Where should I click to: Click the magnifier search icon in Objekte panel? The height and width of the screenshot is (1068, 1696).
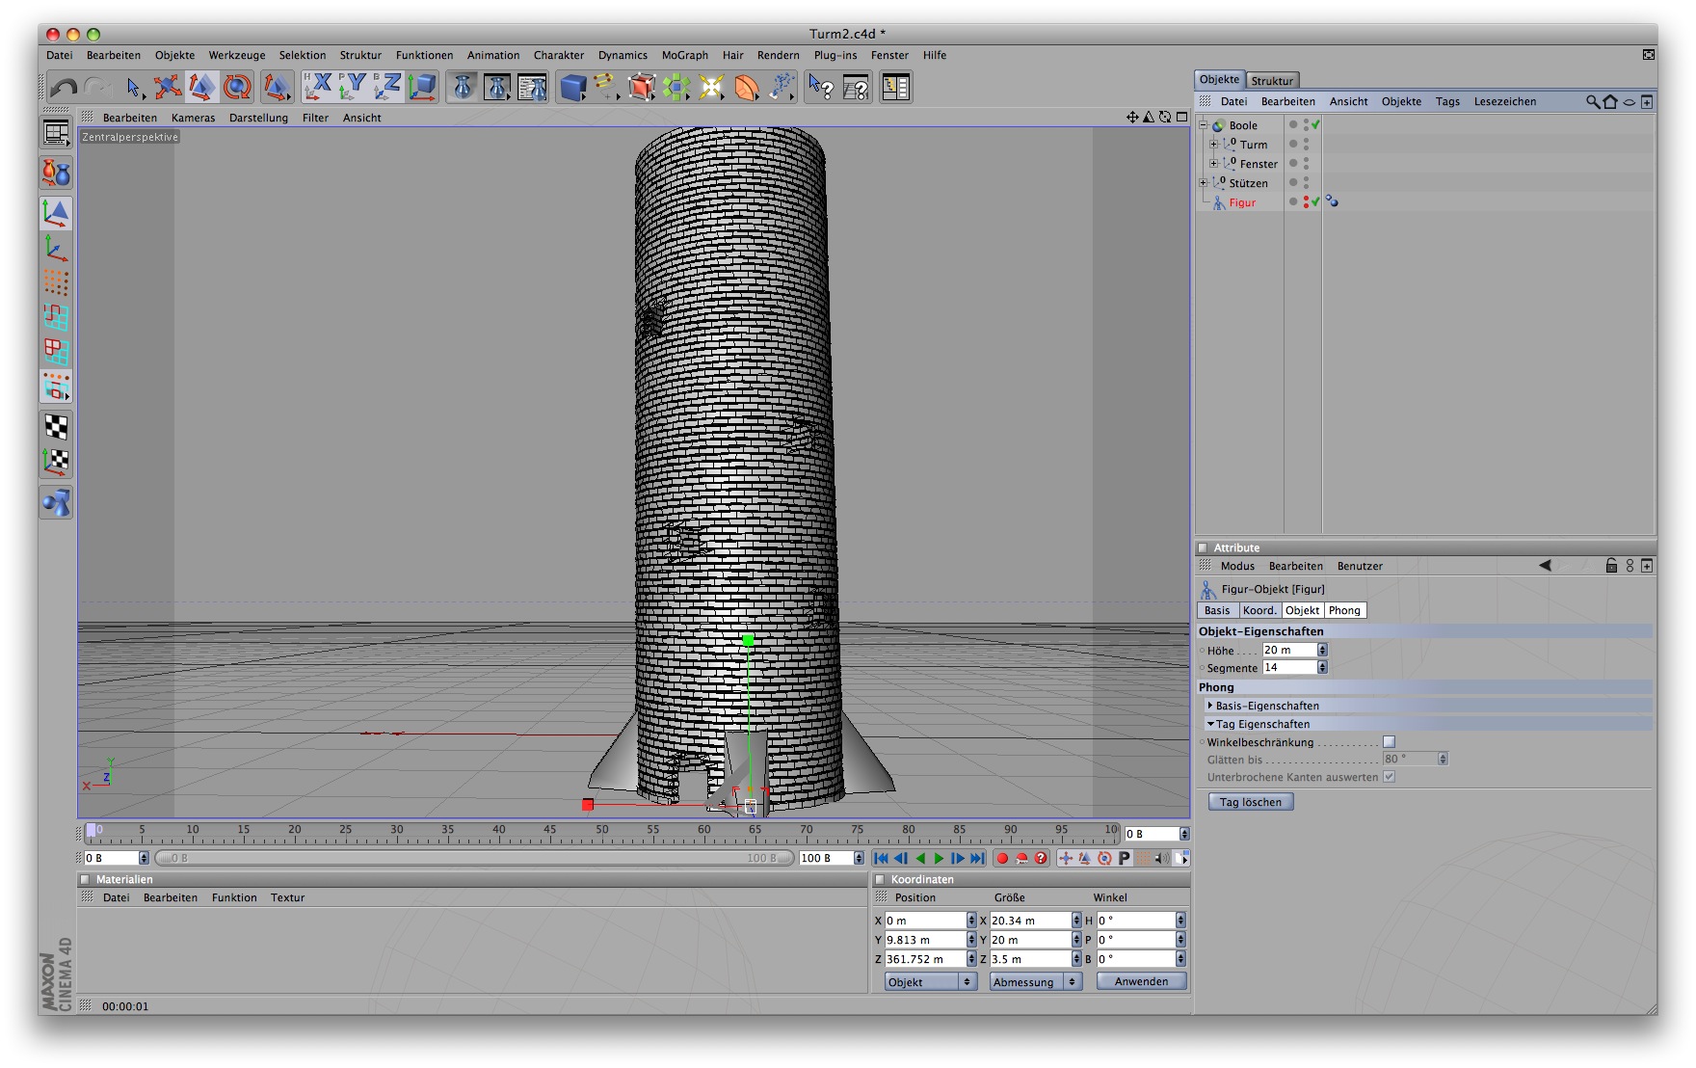tap(1592, 101)
